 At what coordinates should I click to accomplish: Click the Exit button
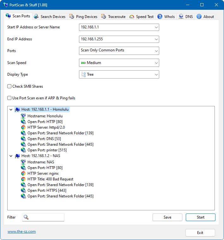tap(200, 233)
